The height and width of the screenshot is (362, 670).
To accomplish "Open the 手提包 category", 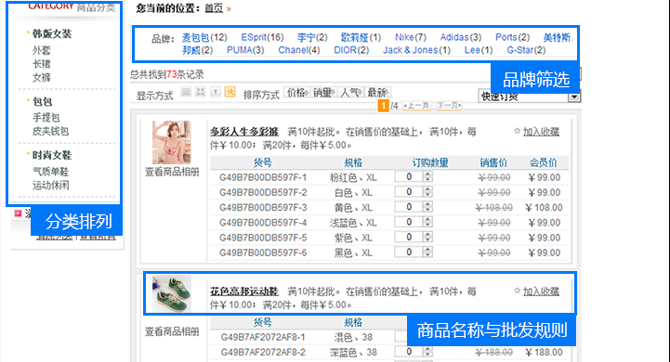I will click(x=46, y=117).
